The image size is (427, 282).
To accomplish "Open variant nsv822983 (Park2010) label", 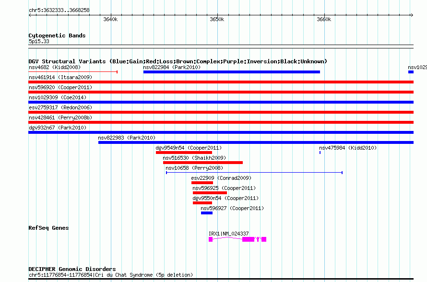I will 127,138.
